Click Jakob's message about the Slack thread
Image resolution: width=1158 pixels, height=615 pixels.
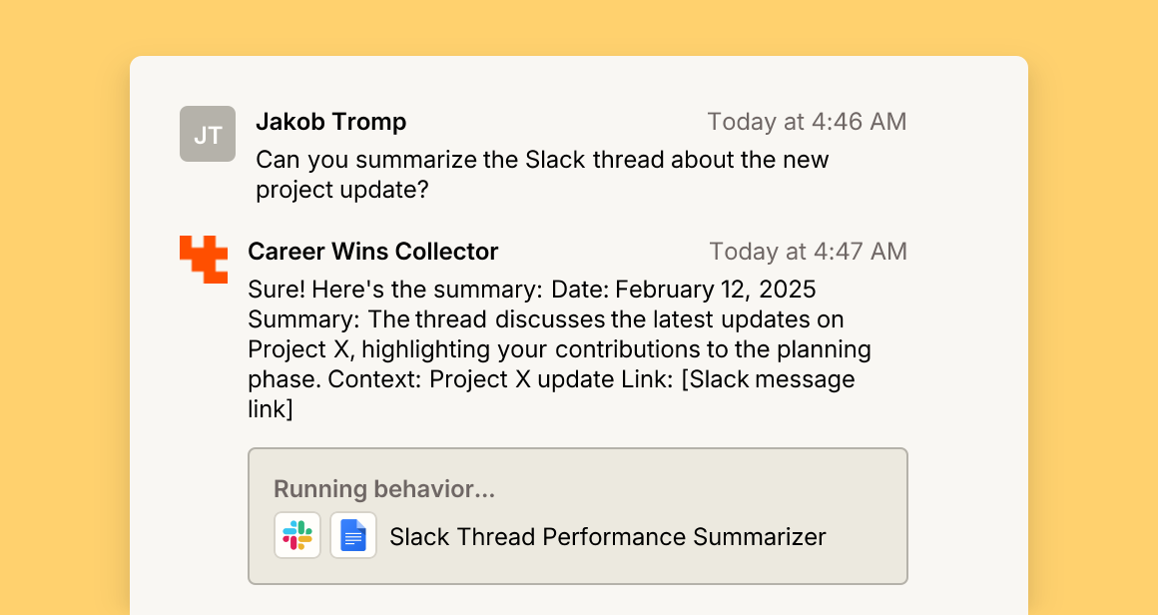coord(542,175)
